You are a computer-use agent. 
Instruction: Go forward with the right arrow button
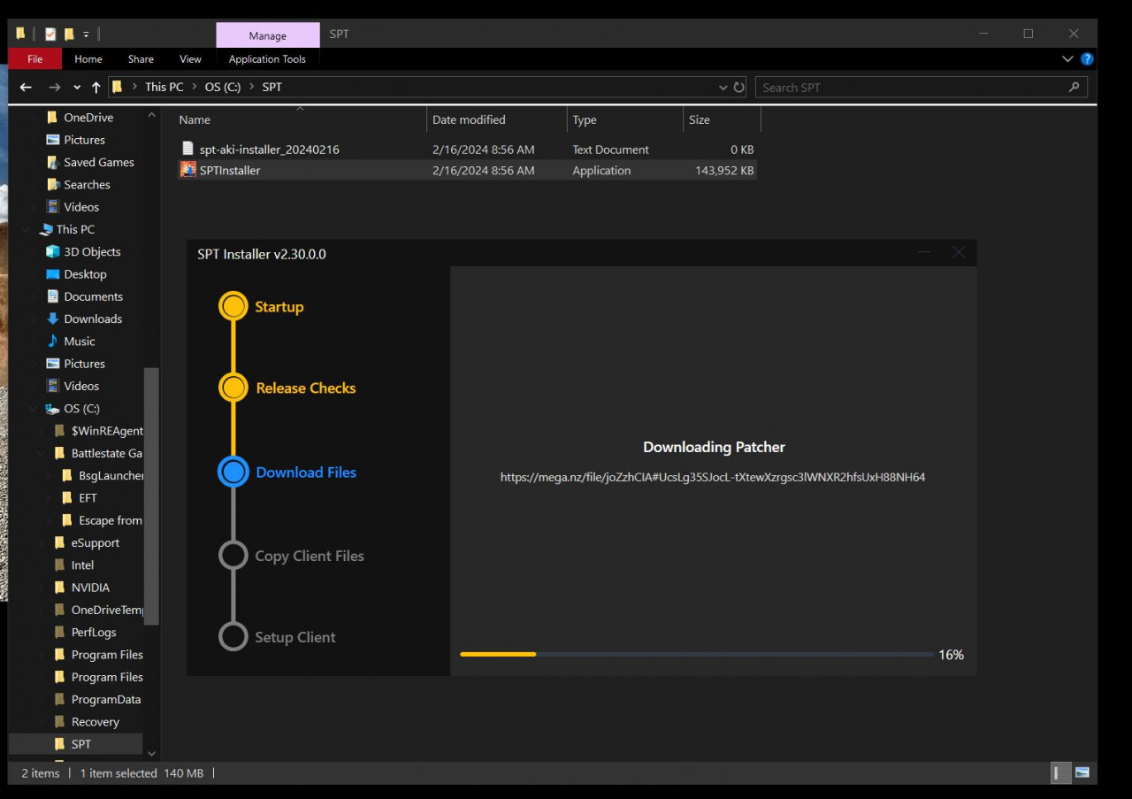(x=55, y=87)
